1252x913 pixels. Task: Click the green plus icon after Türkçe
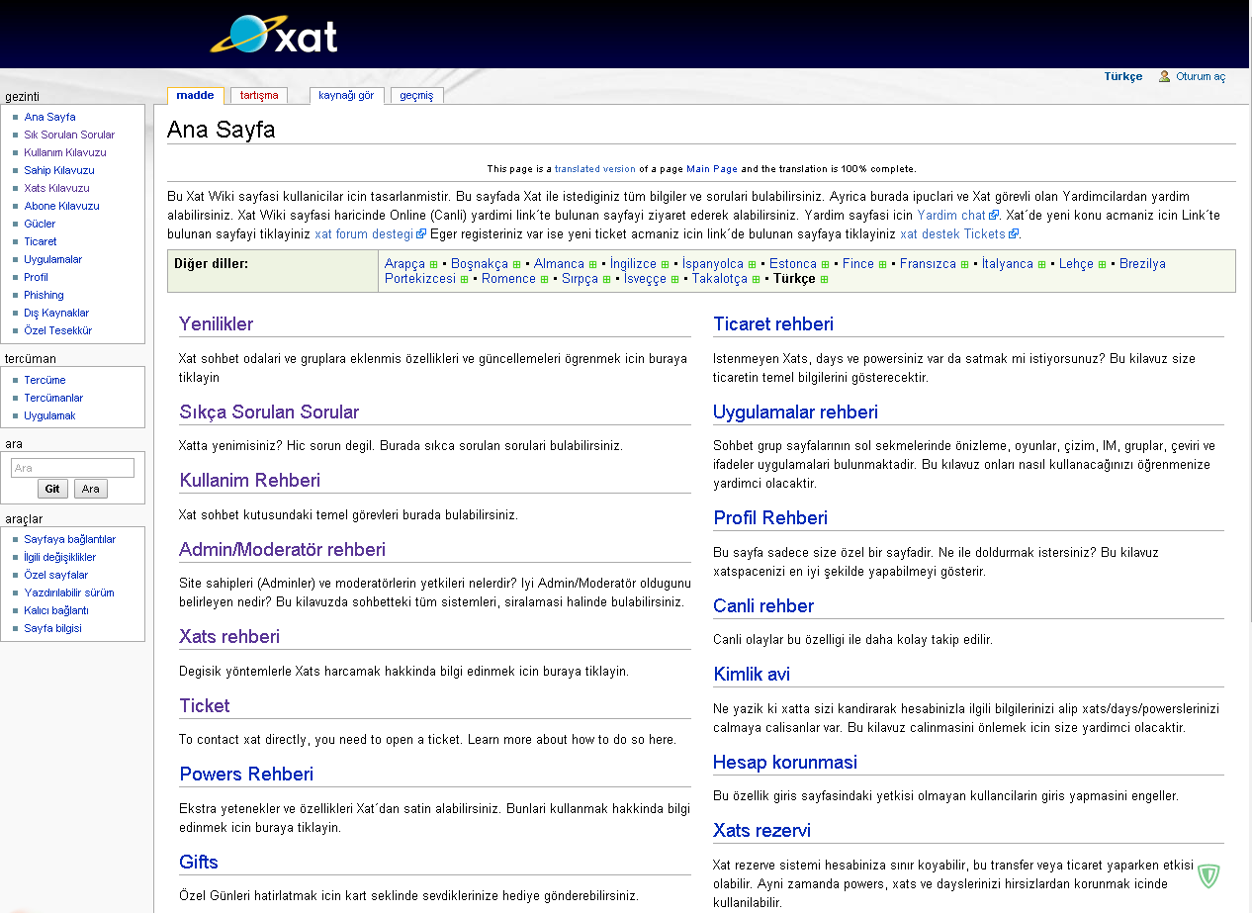tap(824, 280)
